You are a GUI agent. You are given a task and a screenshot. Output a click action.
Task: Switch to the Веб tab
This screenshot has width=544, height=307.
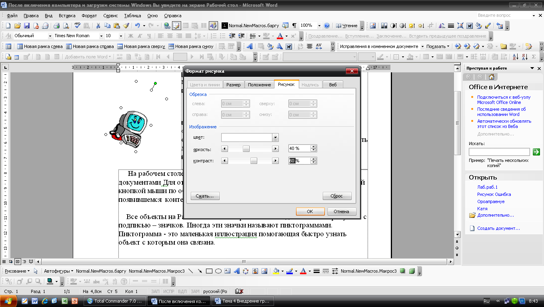(333, 85)
